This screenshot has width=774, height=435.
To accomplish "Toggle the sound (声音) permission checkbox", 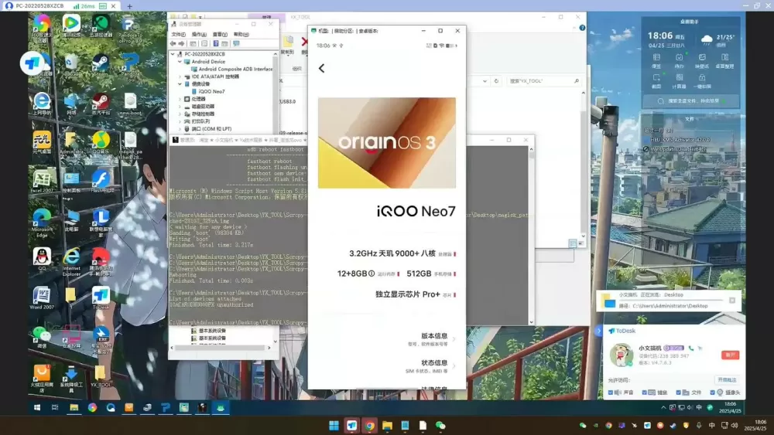I will pyautogui.click(x=611, y=393).
